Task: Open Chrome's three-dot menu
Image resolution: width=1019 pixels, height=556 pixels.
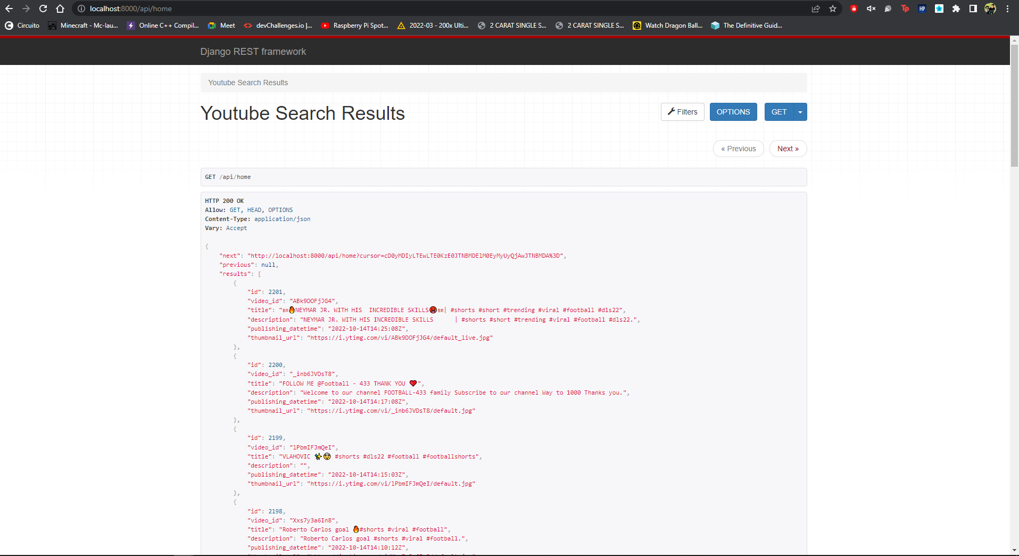Action: coord(1007,9)
